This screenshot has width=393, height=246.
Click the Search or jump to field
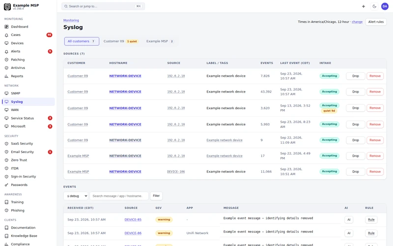click(x=103, y=6)
